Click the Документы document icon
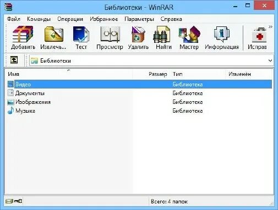 coord(10,93)
